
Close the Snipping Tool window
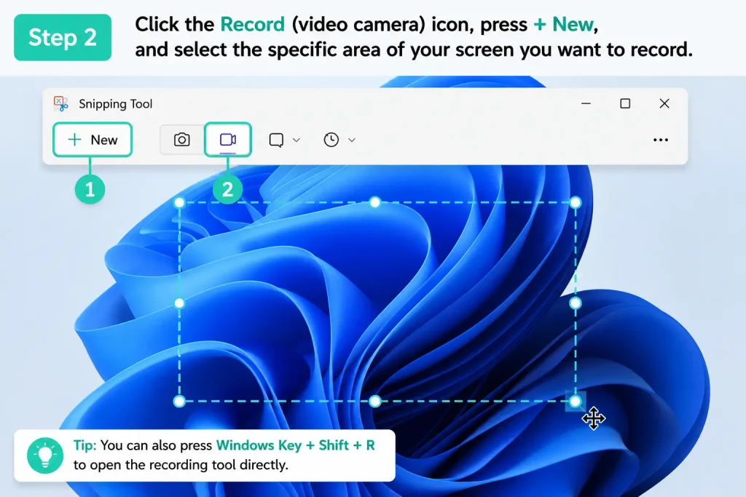coord(664,103)
